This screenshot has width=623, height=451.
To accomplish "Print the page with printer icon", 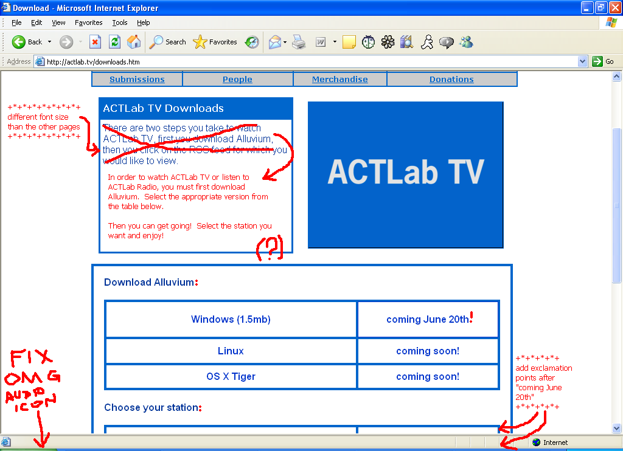I will (x=299, y=42).
